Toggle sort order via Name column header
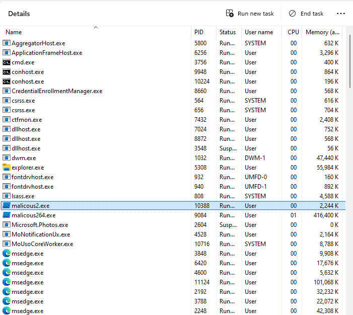353x315 pixels. (x=96, y=32)
